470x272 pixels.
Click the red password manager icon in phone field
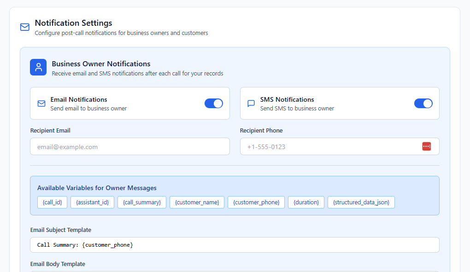click(x=427, y=146)
